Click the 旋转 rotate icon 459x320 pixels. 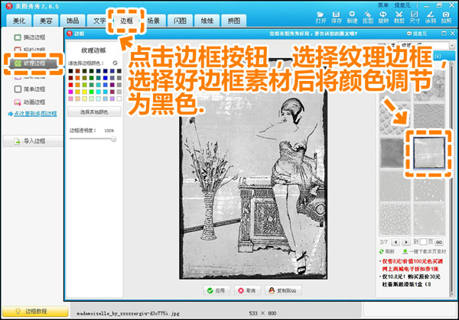click(x=383, y=18)
